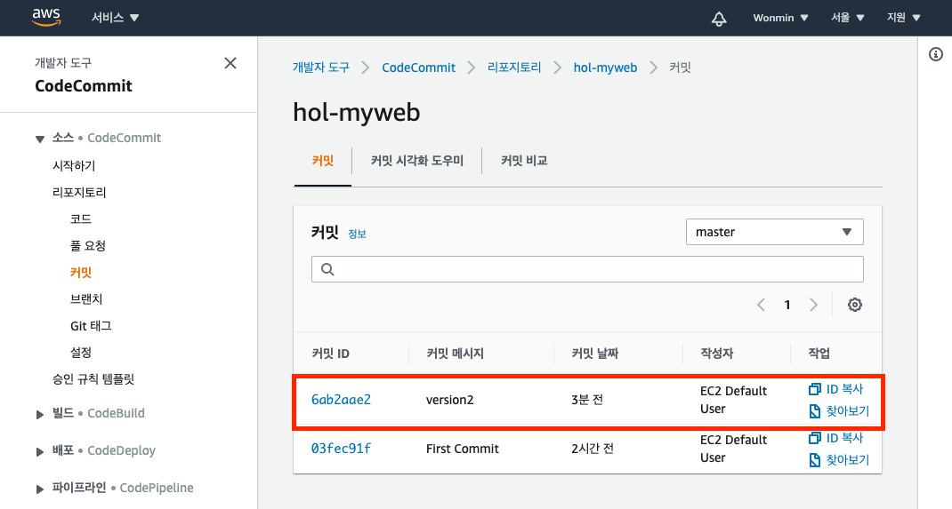Focus the commit search input field
Screen dimensions: 952x509
click(x=587, y=269)
